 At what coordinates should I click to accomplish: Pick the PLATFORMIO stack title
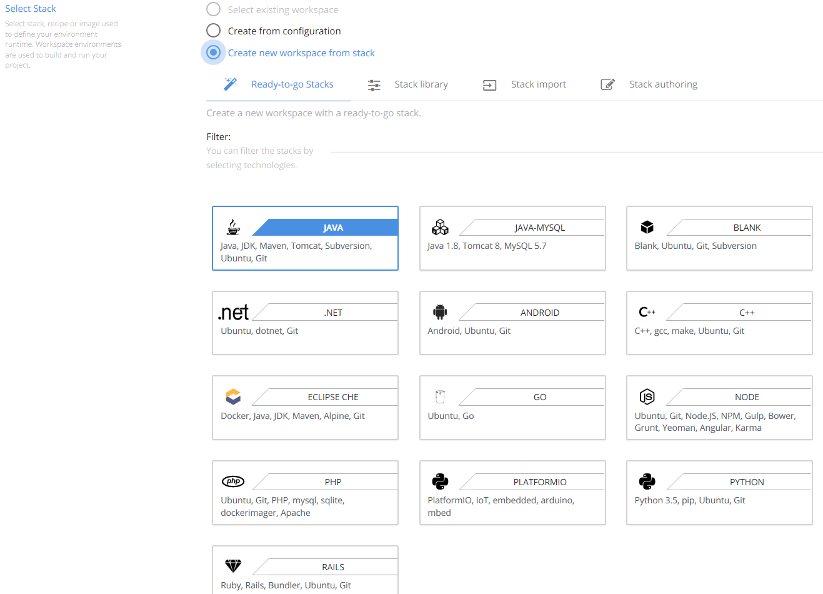[540, 482]
